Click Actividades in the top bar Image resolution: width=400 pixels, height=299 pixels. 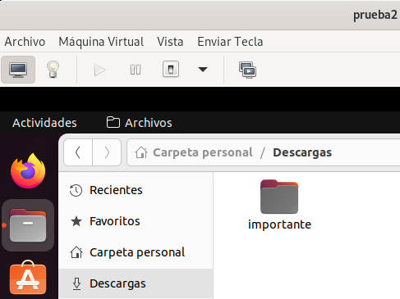(x=44, y=123)
